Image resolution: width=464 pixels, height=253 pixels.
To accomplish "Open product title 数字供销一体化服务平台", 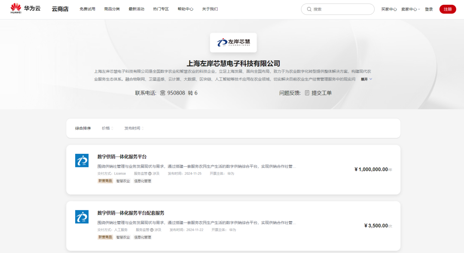I will click(122, 157).
